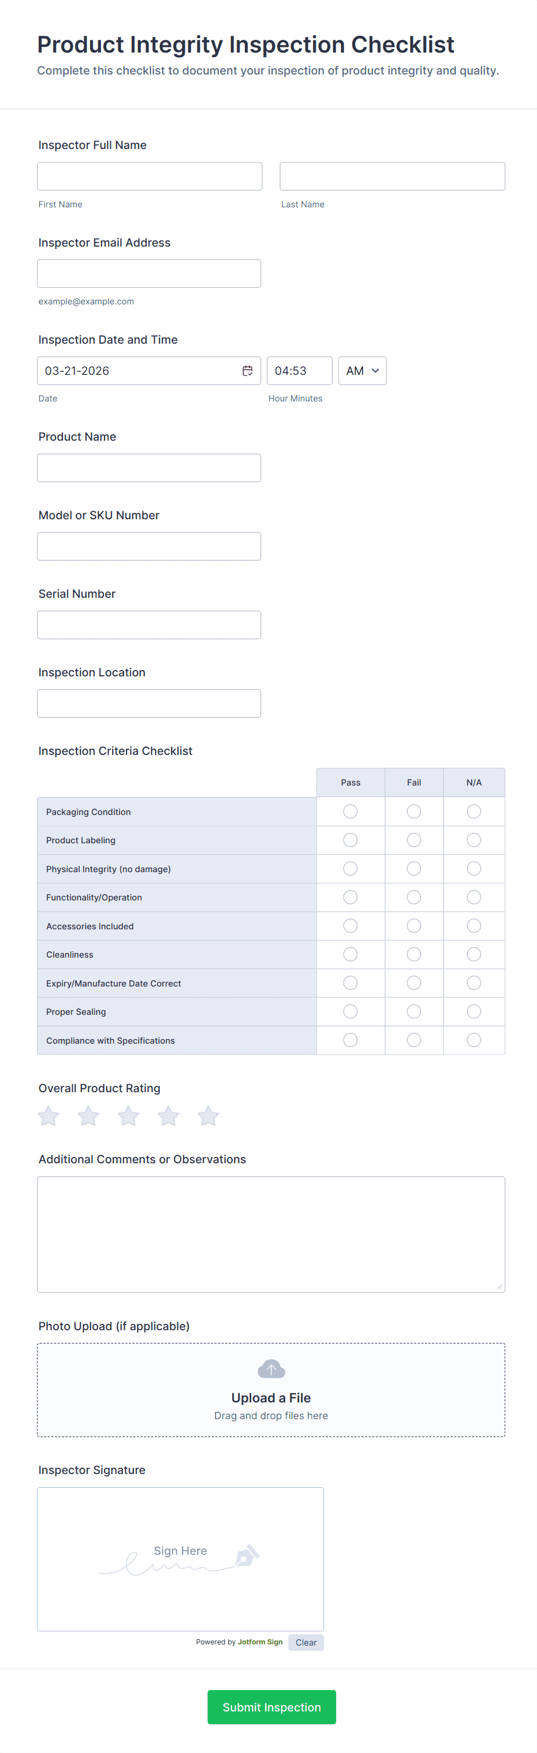Select the second rating star

coord(88,1116)
